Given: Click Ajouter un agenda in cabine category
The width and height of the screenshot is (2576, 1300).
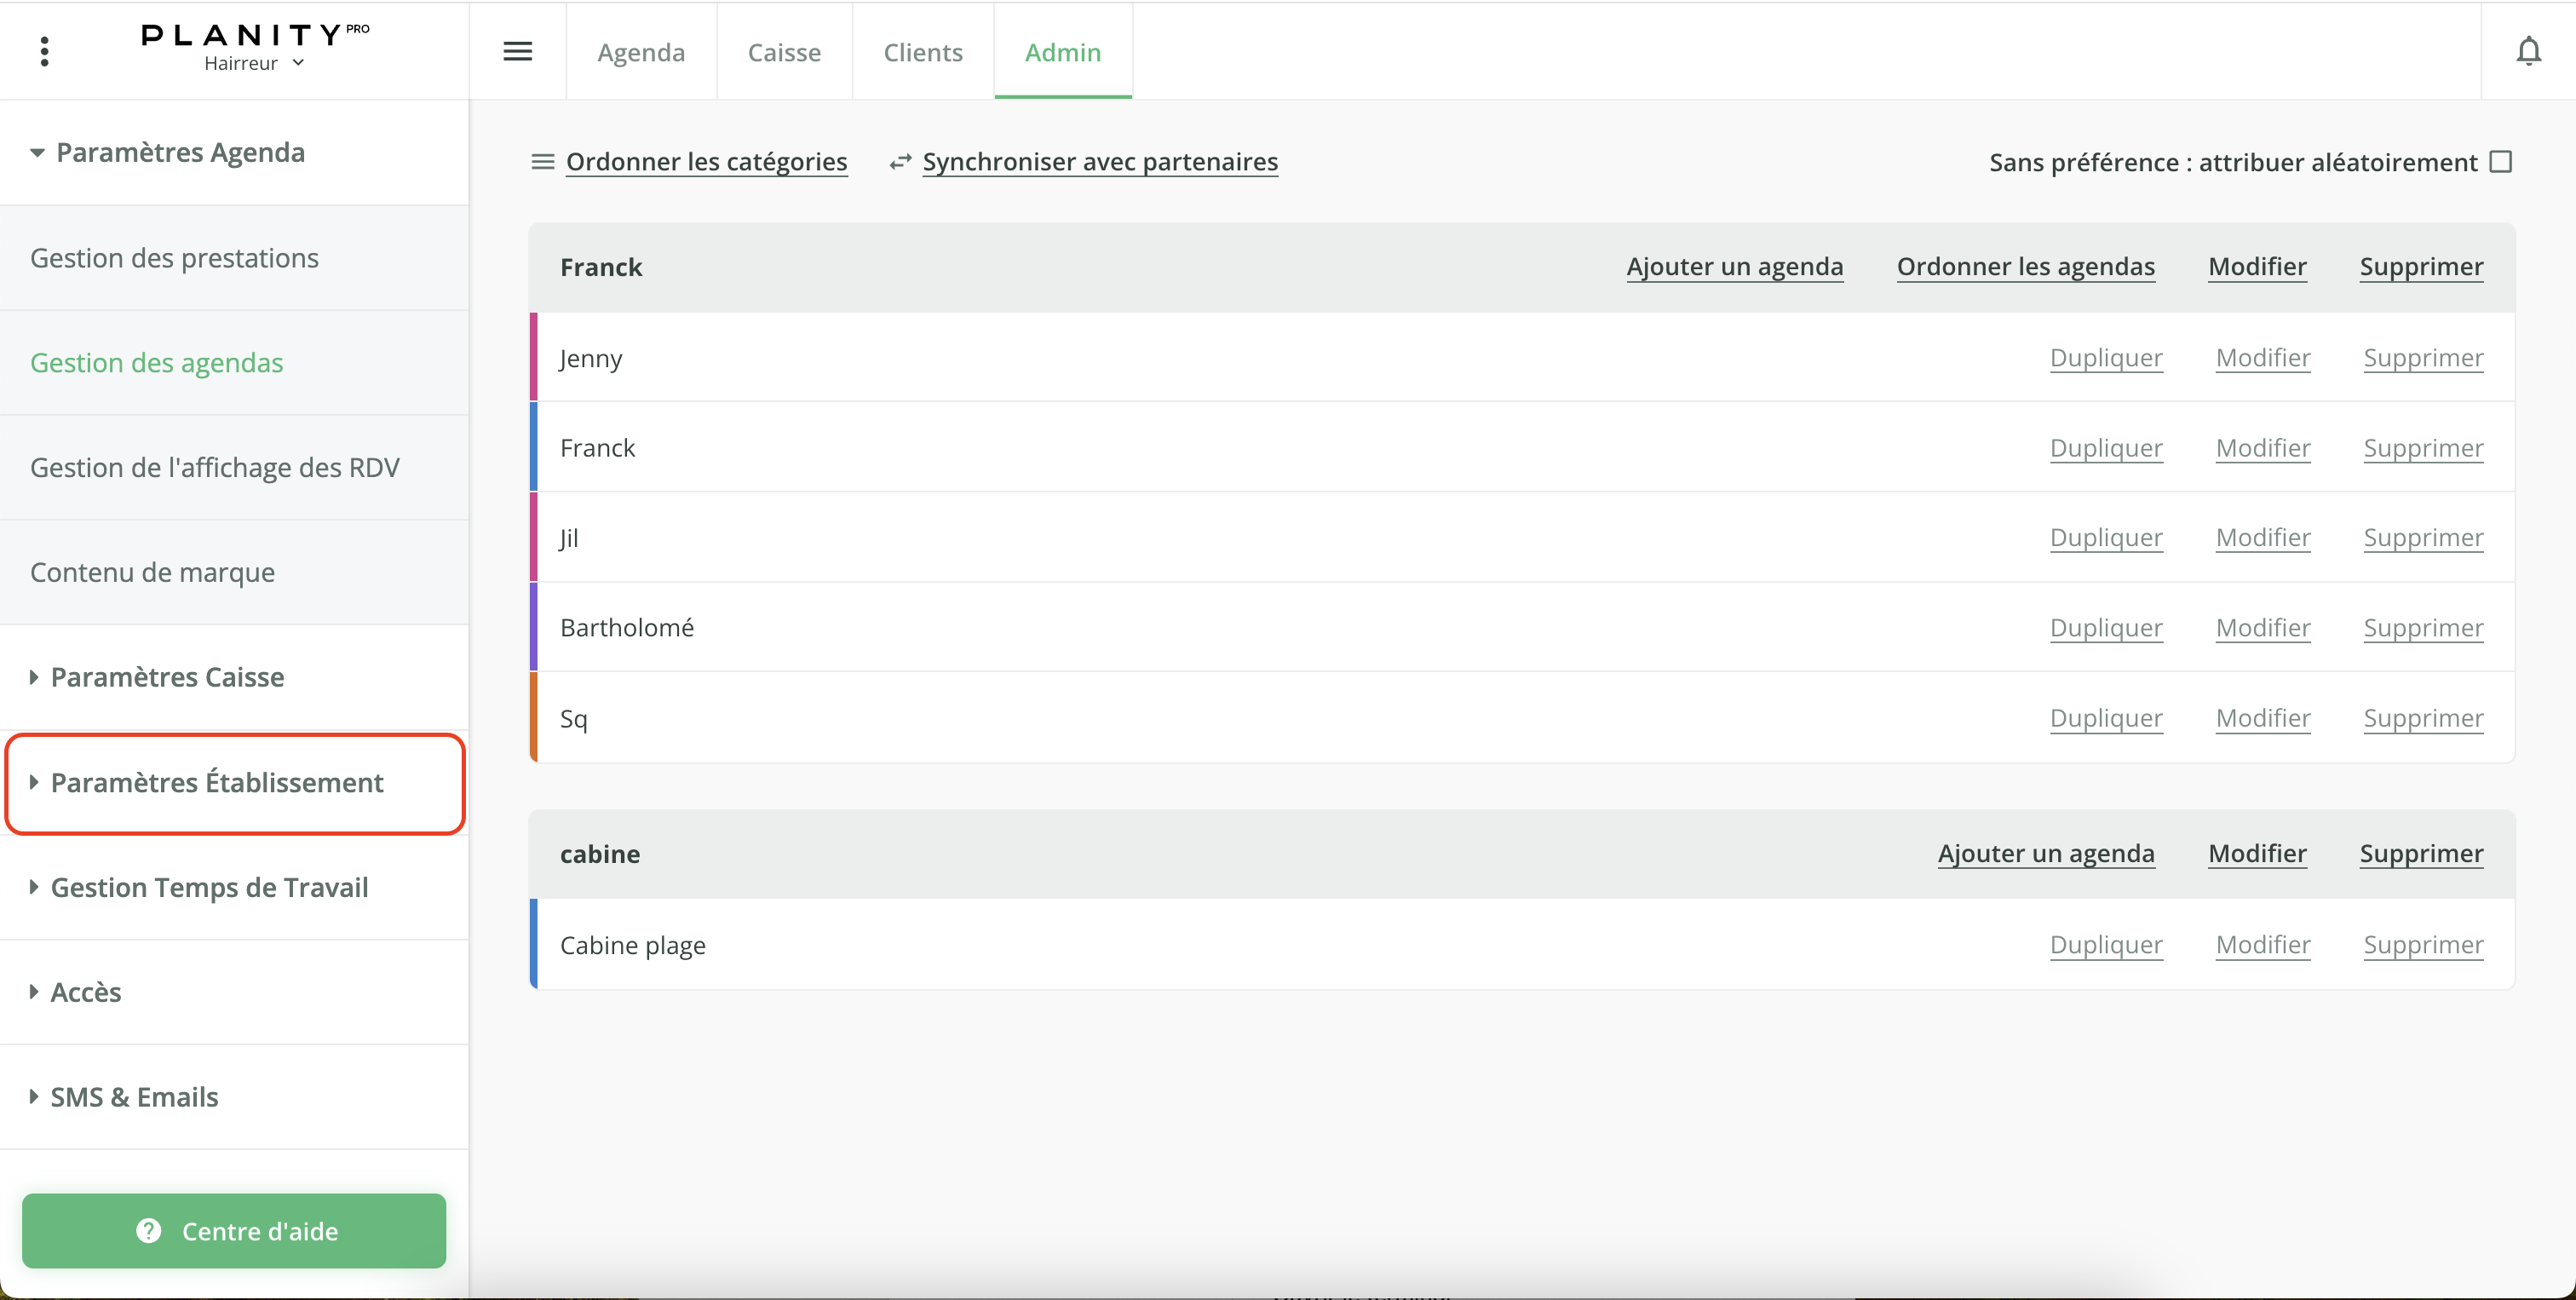Looking at the screenshot, I should (2045, 853).
